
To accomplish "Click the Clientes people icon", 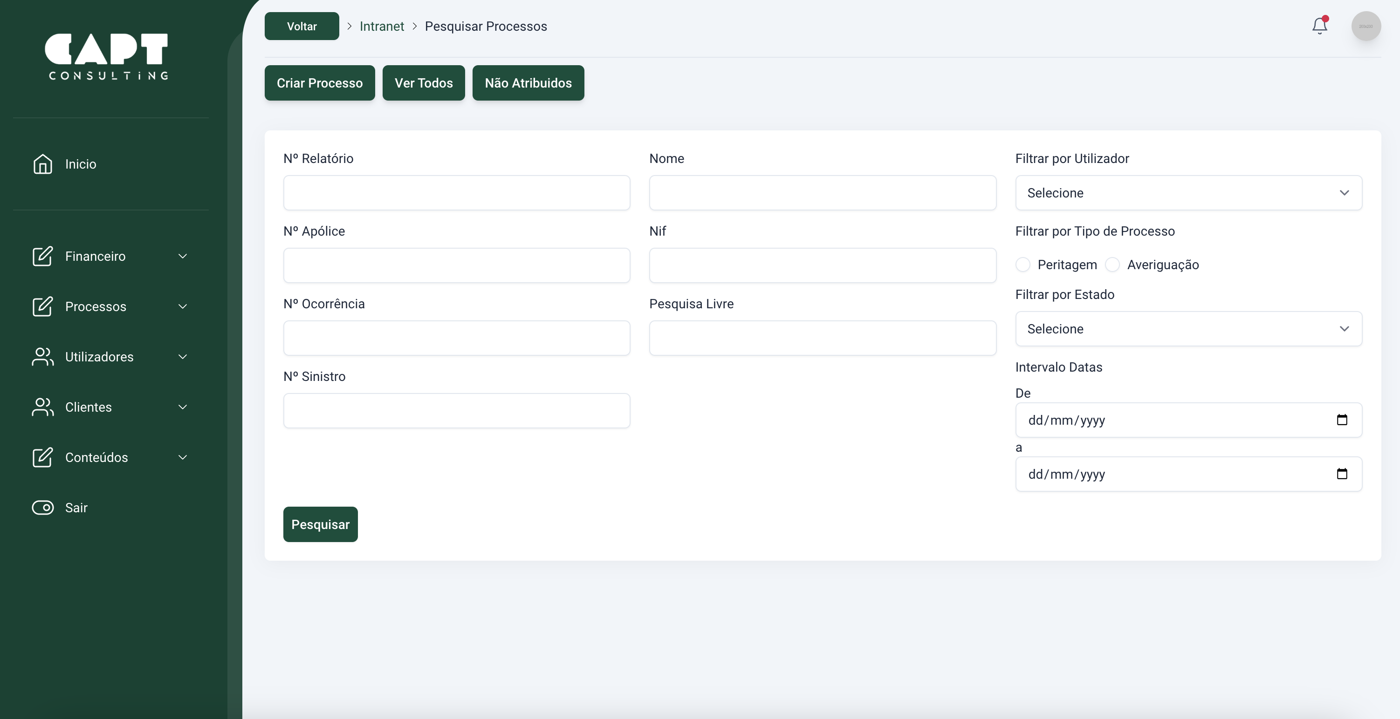I will click(x=42, y=407).
